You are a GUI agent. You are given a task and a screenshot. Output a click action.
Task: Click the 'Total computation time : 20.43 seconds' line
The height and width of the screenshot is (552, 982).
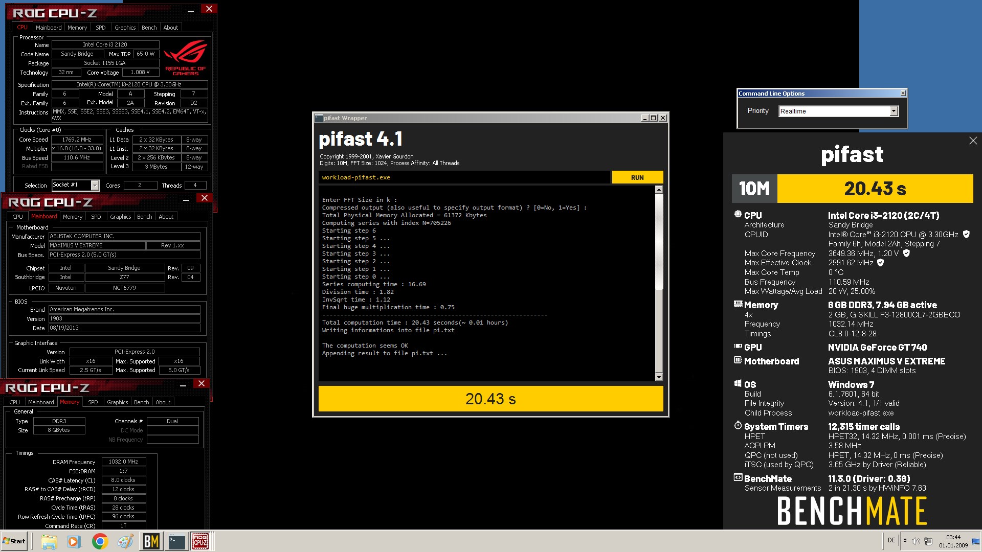(x=415, y=323)
